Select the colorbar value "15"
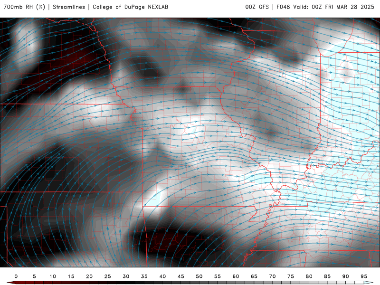 [x=71, y=276]
